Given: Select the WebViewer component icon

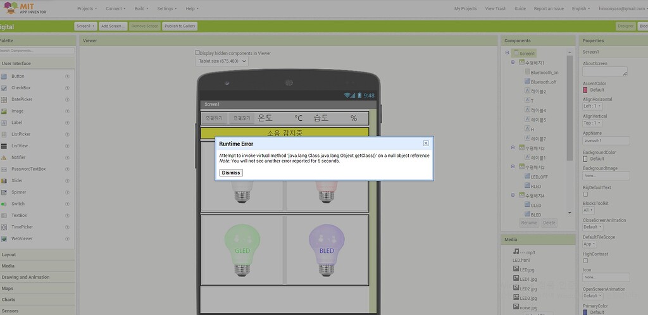Looking at the screenshot, I should [x=4, y=238].
